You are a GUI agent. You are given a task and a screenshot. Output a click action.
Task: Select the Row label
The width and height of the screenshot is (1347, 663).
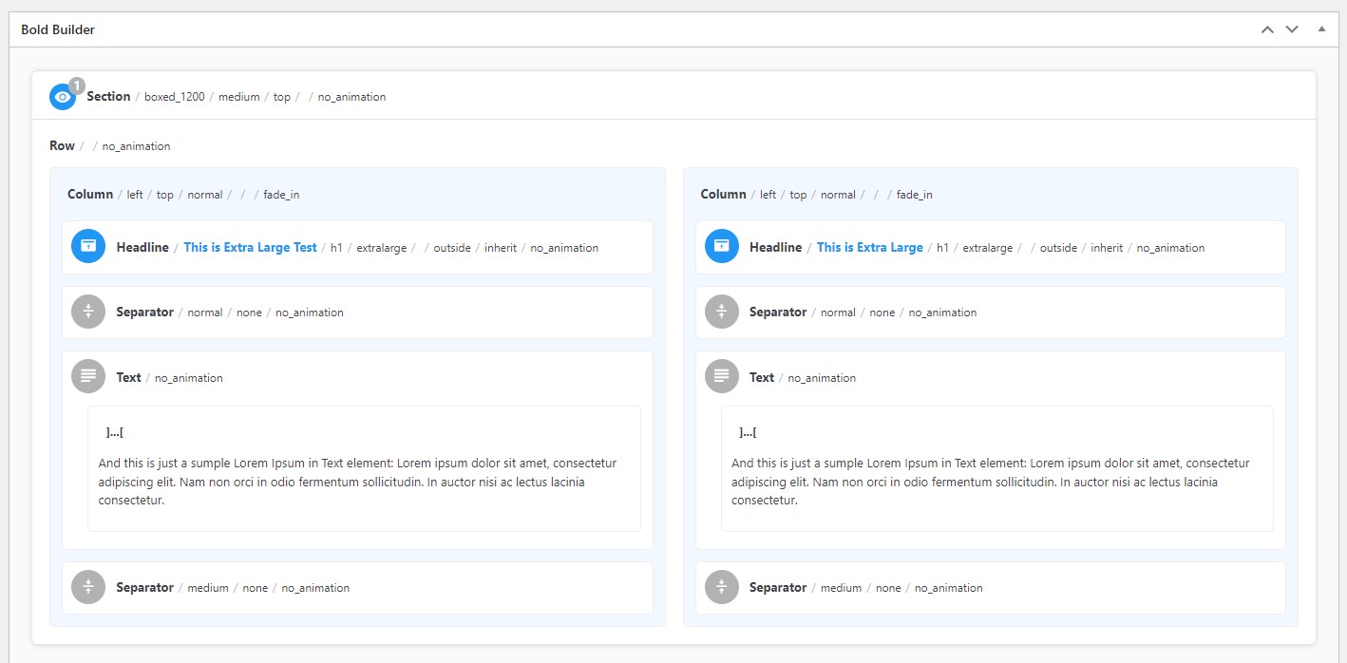coord(62,145)
